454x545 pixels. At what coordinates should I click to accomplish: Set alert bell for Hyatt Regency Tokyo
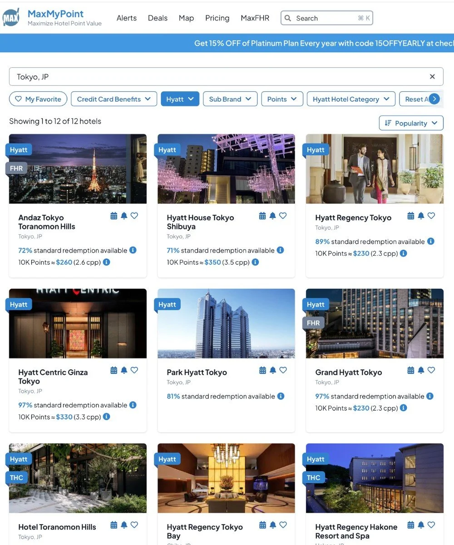pyautogui.click(x=421, y=216)
